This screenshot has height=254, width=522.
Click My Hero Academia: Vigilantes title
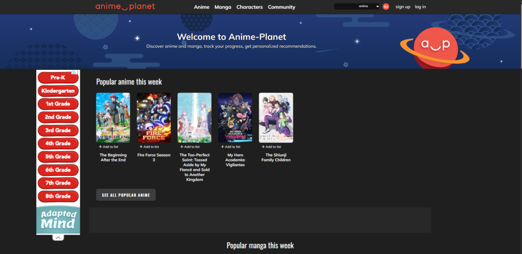pyautogui.click(x=235, y=160)
